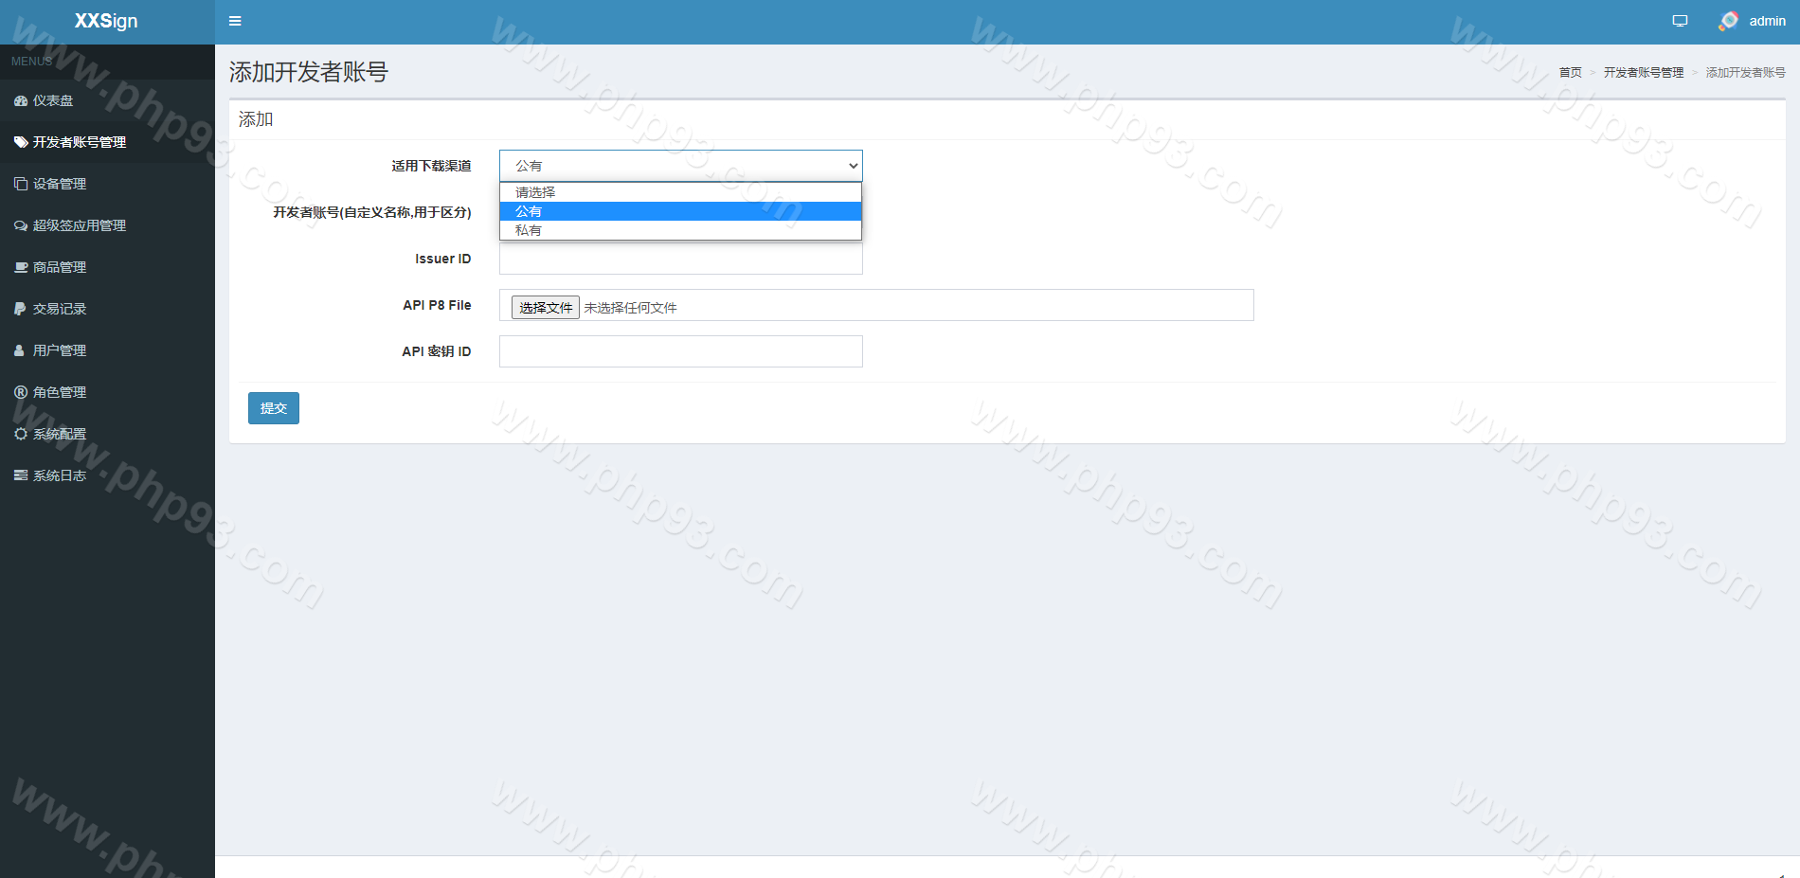
Task: Choose 请选择 placeholder option in dropdown
Action: click(535, 192)
